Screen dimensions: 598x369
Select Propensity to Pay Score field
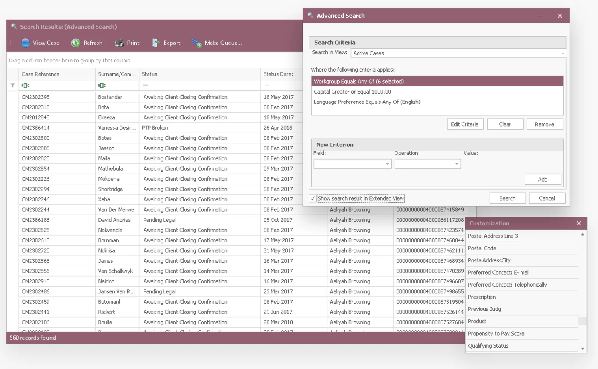(x=522, y=334)
